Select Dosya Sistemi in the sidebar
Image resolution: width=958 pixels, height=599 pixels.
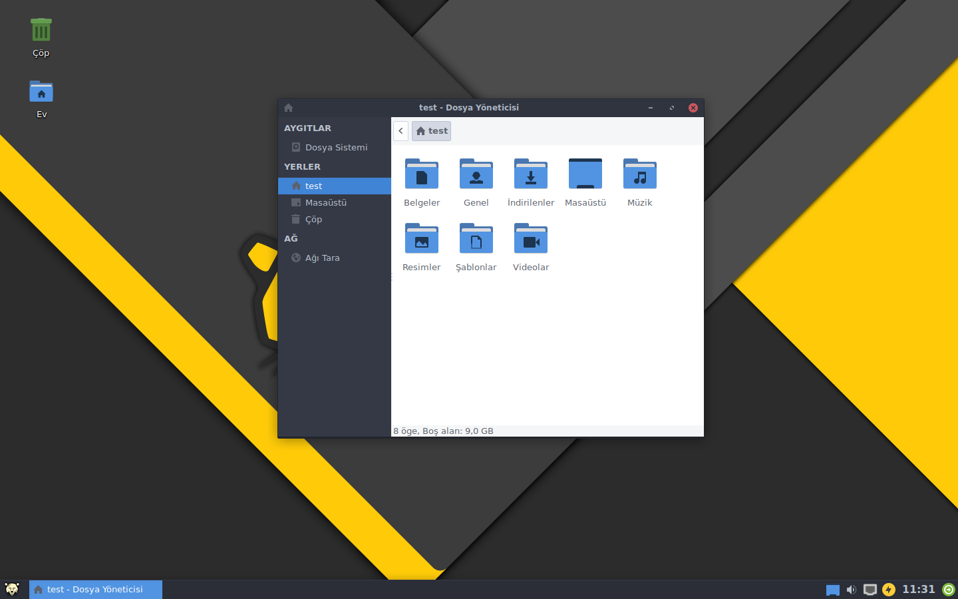coord(335,147)
